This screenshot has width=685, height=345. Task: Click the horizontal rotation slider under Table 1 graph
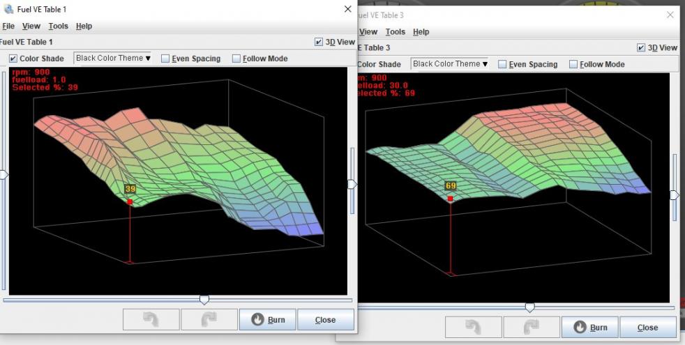tap(204, 299)
